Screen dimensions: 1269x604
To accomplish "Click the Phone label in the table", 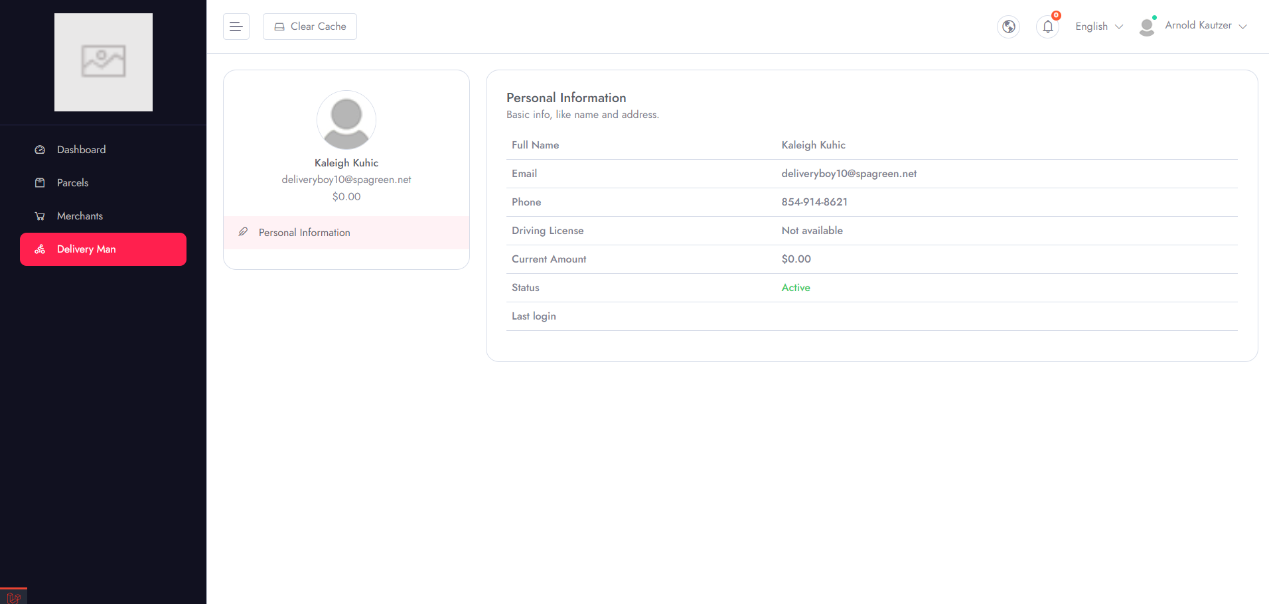I will [x=526, y=202].
